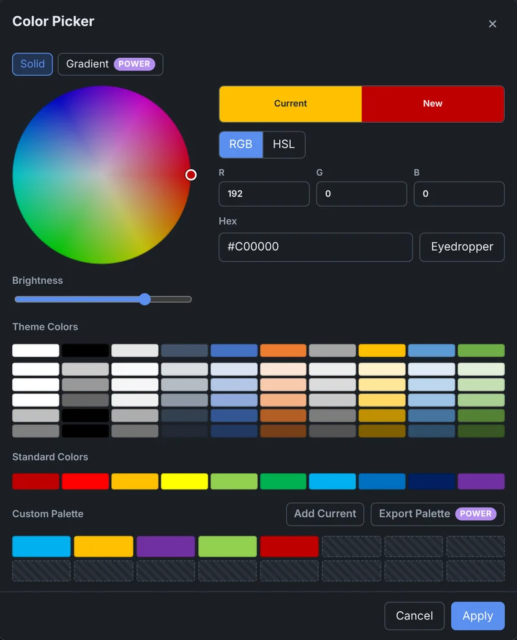This screenshot has width=517, height=640.
Task: Select the darkest gold theme shade
Action: (382, 431)
